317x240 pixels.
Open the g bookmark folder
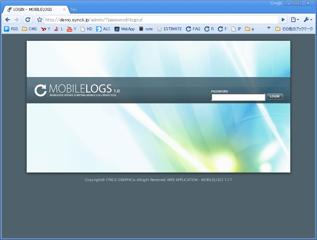pyautogui.click(x=249, y=29)
